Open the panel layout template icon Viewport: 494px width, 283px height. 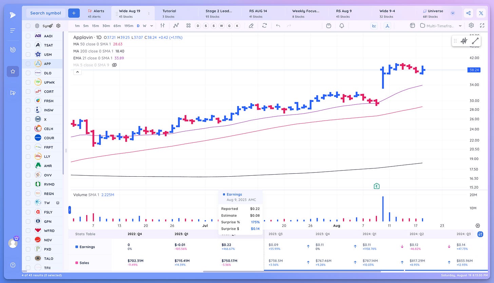pos(413,25)
